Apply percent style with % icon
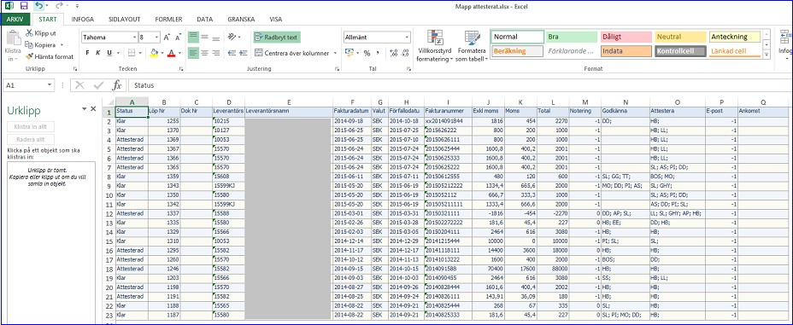Image resolution: width=793 pixels, height=325 pixels. coord(367,53)
